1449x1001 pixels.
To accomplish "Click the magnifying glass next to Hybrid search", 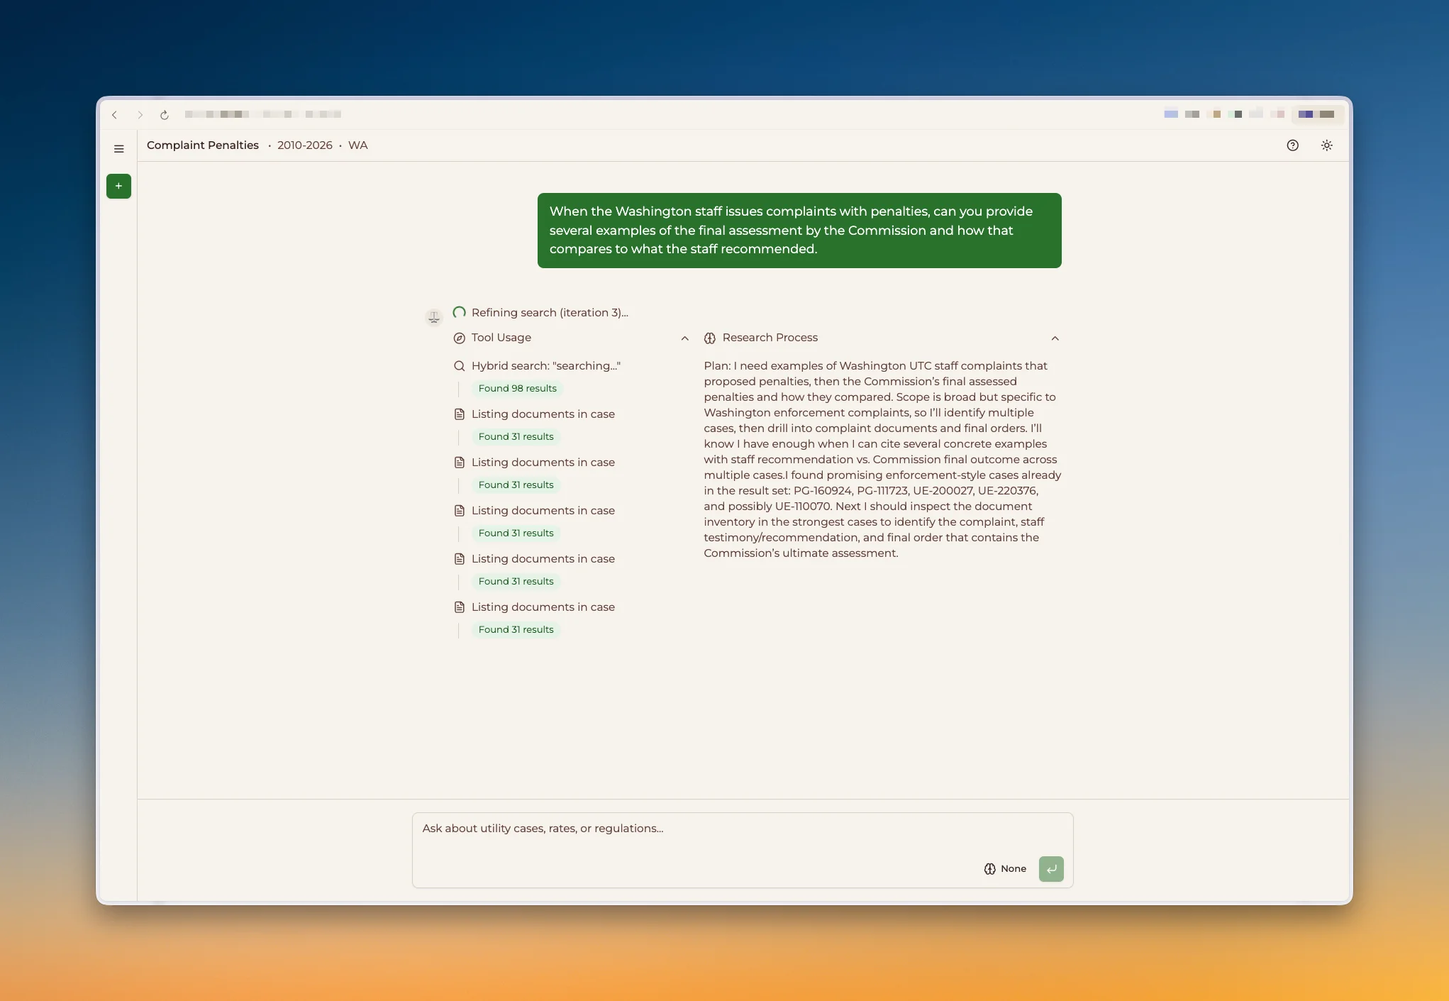I will pyautogui.click(x=460, y=366).
